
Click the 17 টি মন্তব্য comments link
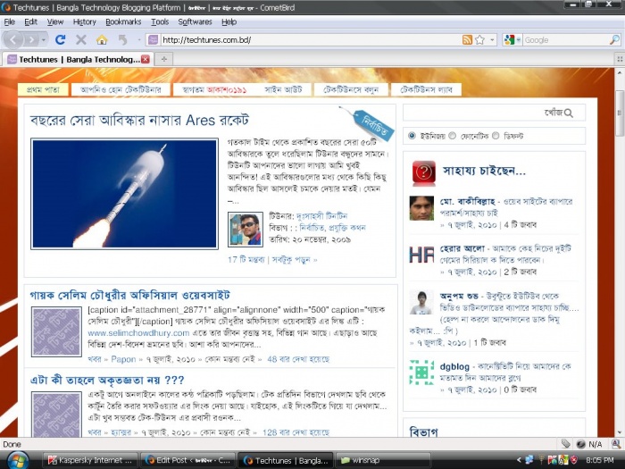[246, 260]
